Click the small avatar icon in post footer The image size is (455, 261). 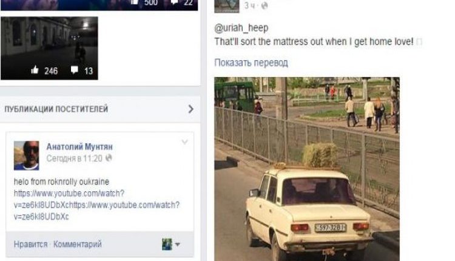tap(167, 245)
